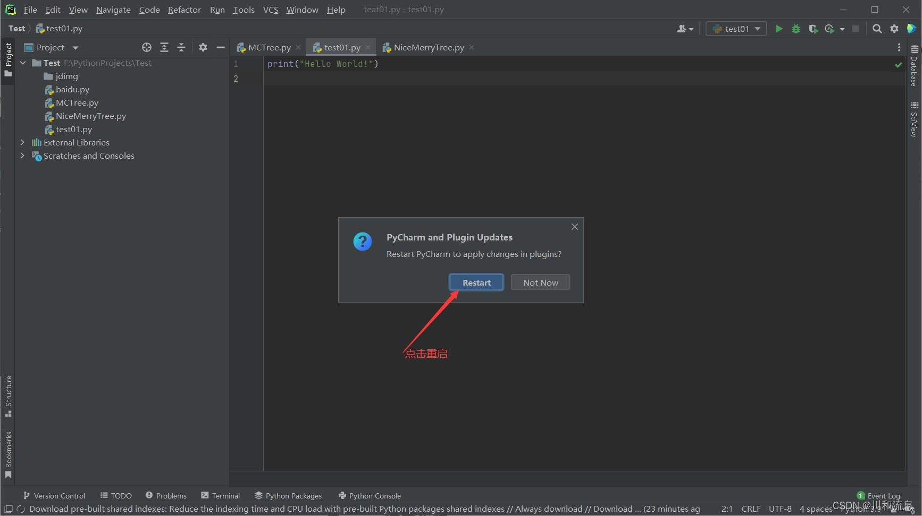Open profiler run dropdown arrow
922x516 pixels.
842,29
